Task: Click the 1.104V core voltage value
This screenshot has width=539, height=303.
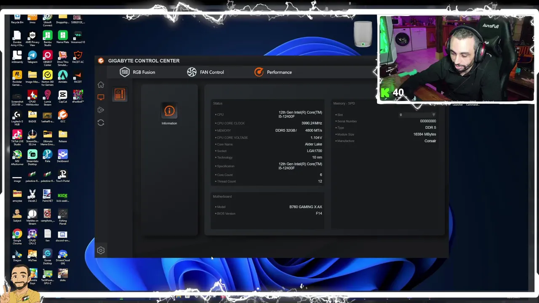Action: (316, 138)
